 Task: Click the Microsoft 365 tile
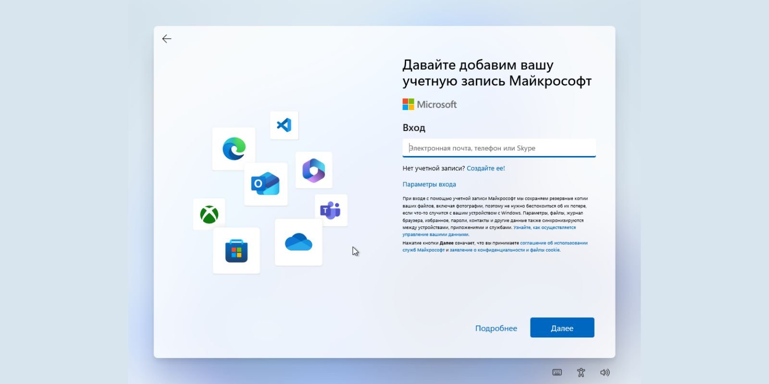pyautogui.click(x=314, y=170)
